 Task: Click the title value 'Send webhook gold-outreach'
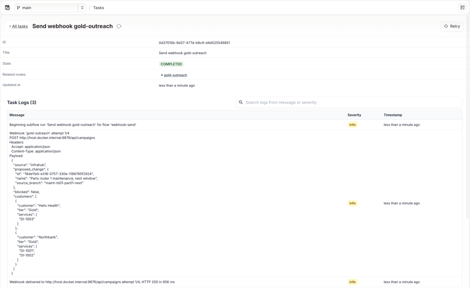coord(183,53)
